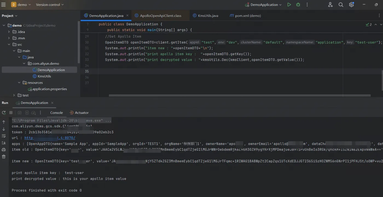Open demo project dropdown
The height and width of the screenshot is (197, 383).
[x=21, y=5]
